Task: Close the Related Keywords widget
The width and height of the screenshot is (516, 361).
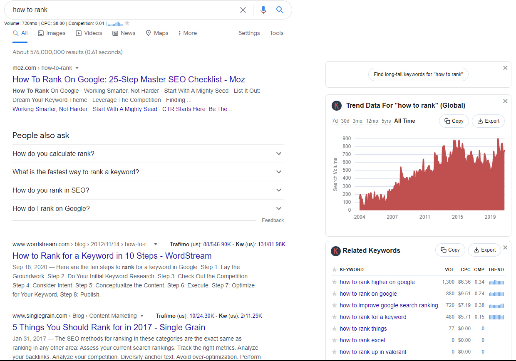Action: (x=505, y=247)
